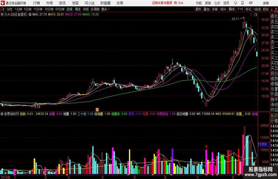Click the MA60: 19.29 label
The height and width of the screenshot is (179, 278).
pos(90,15)
